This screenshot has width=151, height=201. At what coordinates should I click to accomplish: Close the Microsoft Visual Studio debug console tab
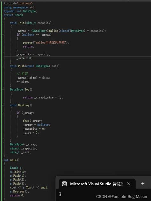(x=129, y=184)
